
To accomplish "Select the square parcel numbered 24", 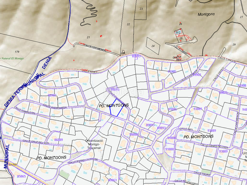I will (153, 46).
